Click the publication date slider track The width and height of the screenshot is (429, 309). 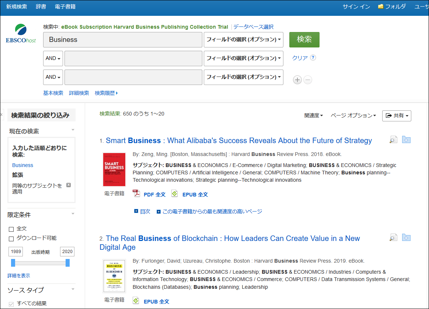click(x=41, y=263)
